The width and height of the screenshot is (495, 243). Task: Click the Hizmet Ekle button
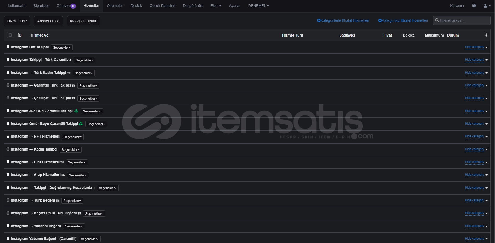pyautogui.click(x=17, y=21)
